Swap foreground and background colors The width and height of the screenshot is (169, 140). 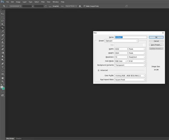coord(4,84)
